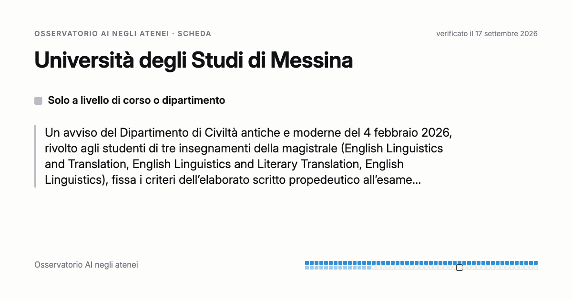572x300 pixels.
Task: Select the black-outlined highlighted square in the grid
Action: click(x=460, y=268)
